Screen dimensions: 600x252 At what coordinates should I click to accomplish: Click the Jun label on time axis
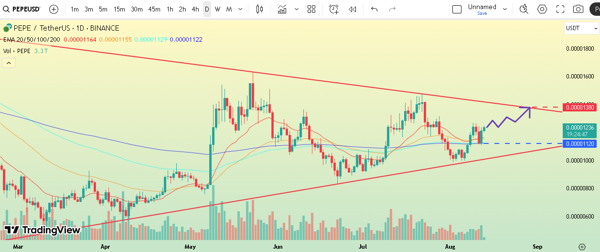pos(278,247)
